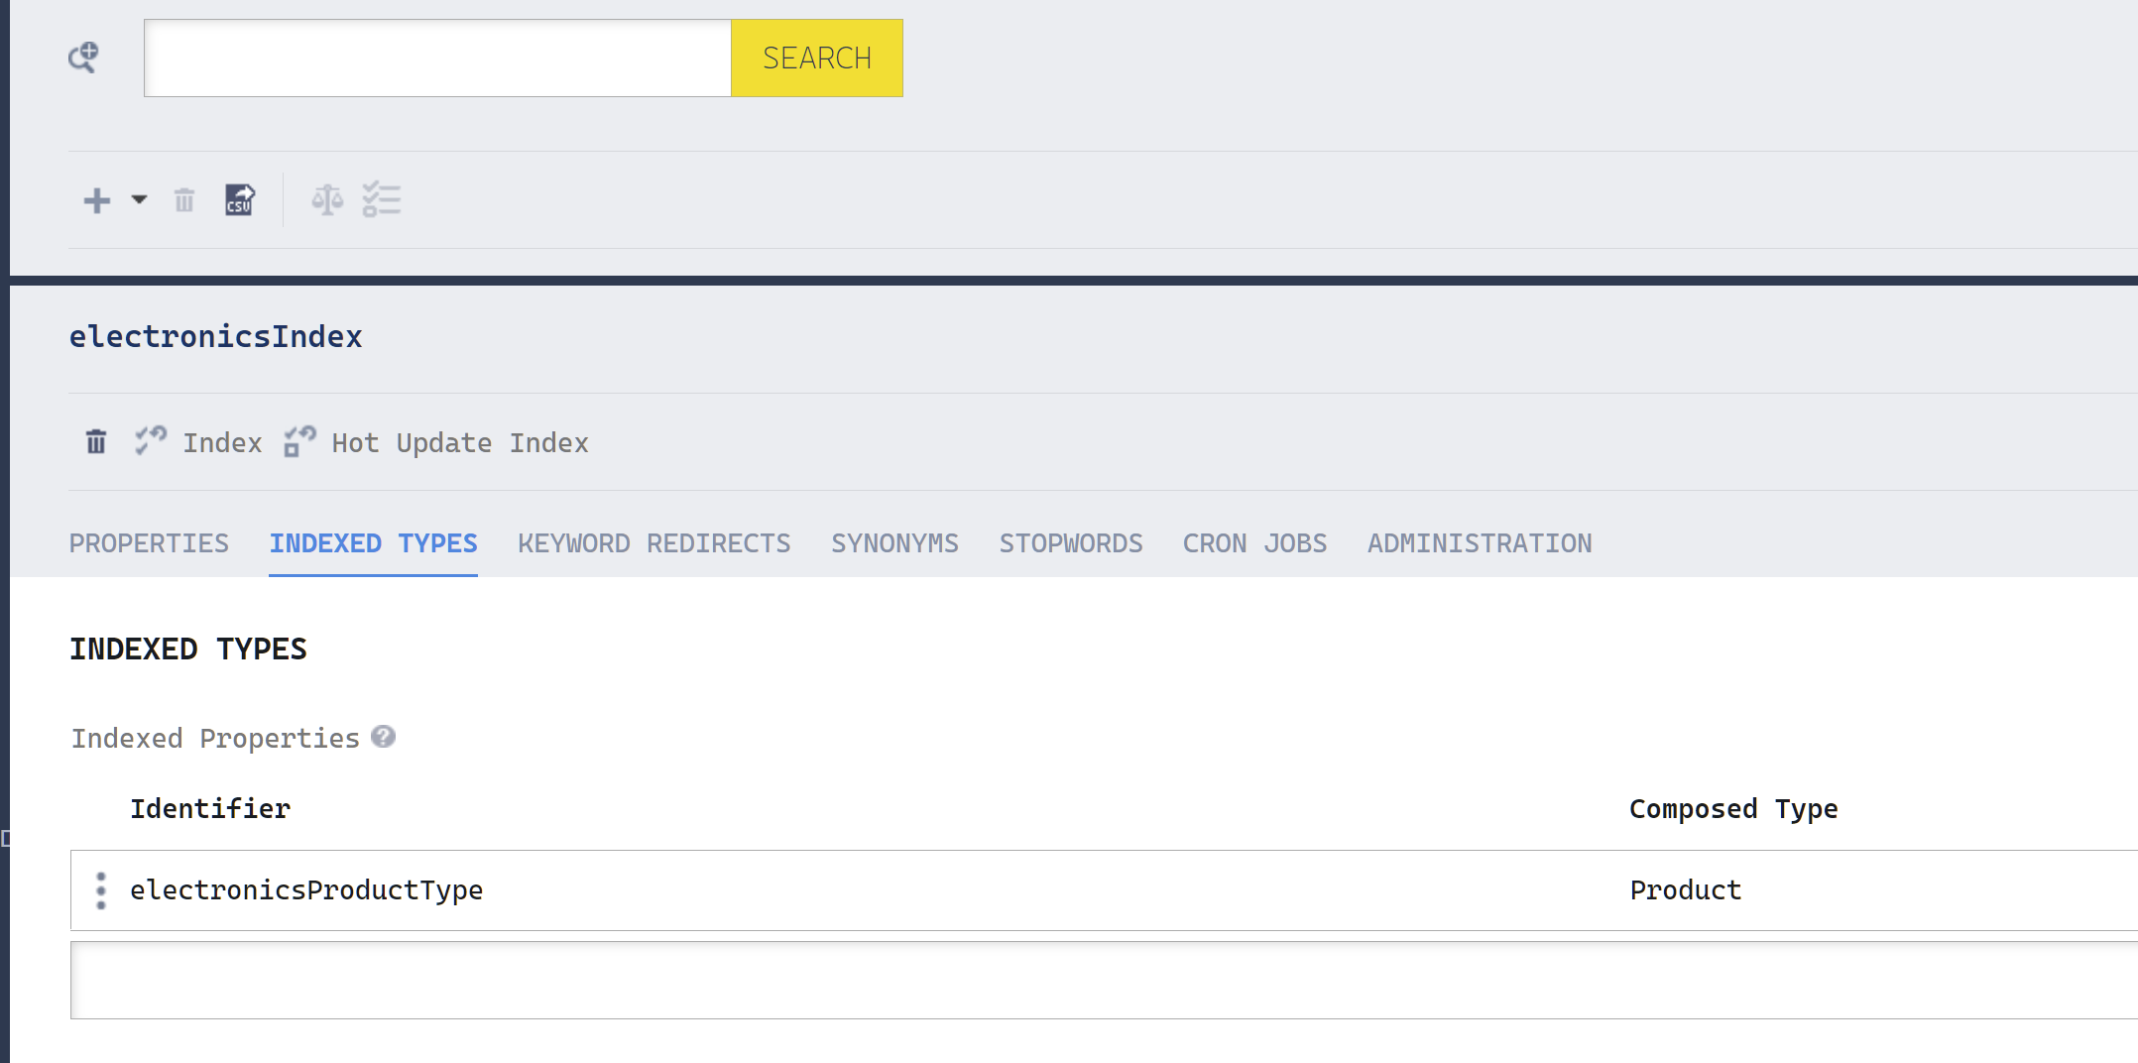Click the Identifier column header
Screen dimensions: 2138x1063
coord(210,809)
